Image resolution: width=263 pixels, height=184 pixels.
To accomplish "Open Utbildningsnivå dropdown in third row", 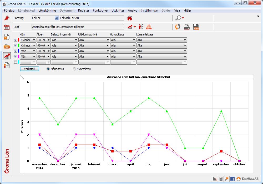I will point(94,51).
